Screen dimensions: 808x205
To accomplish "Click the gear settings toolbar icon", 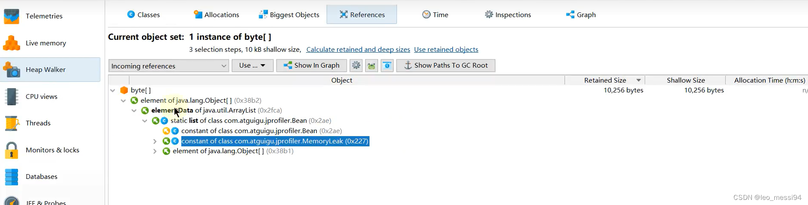I will (x=356, y=65).
